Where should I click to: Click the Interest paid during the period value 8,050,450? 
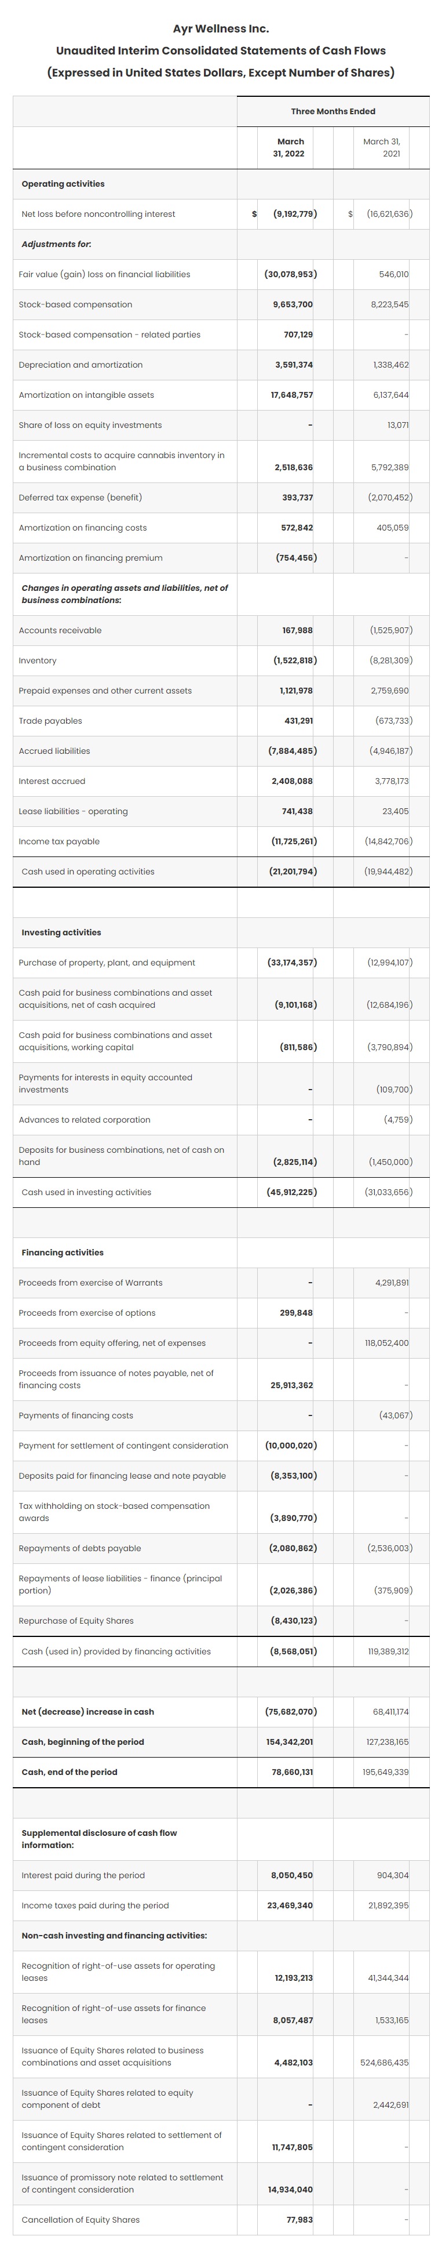[x=292, y=1875]
